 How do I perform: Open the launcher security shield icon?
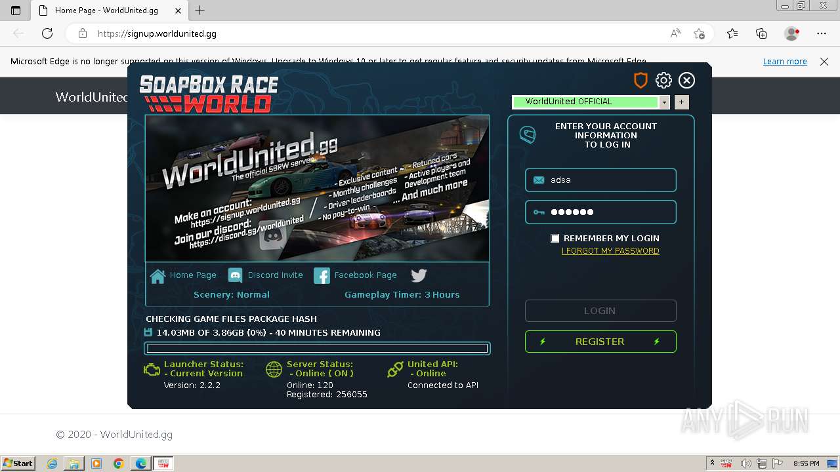coord(640,80)
